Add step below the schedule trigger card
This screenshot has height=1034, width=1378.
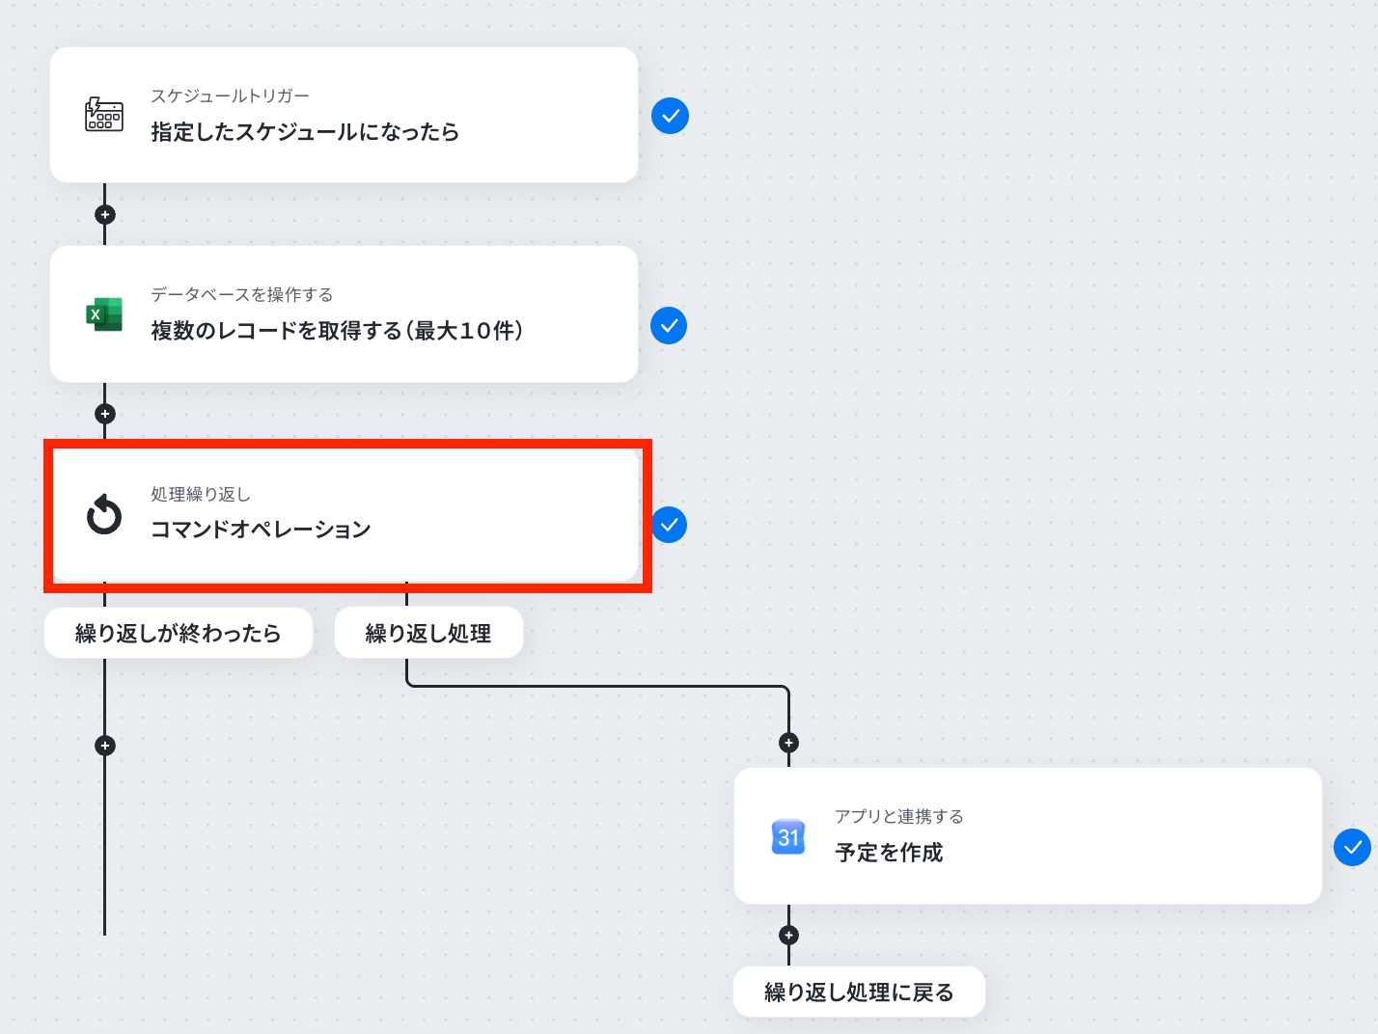click(x=105, y=214)
